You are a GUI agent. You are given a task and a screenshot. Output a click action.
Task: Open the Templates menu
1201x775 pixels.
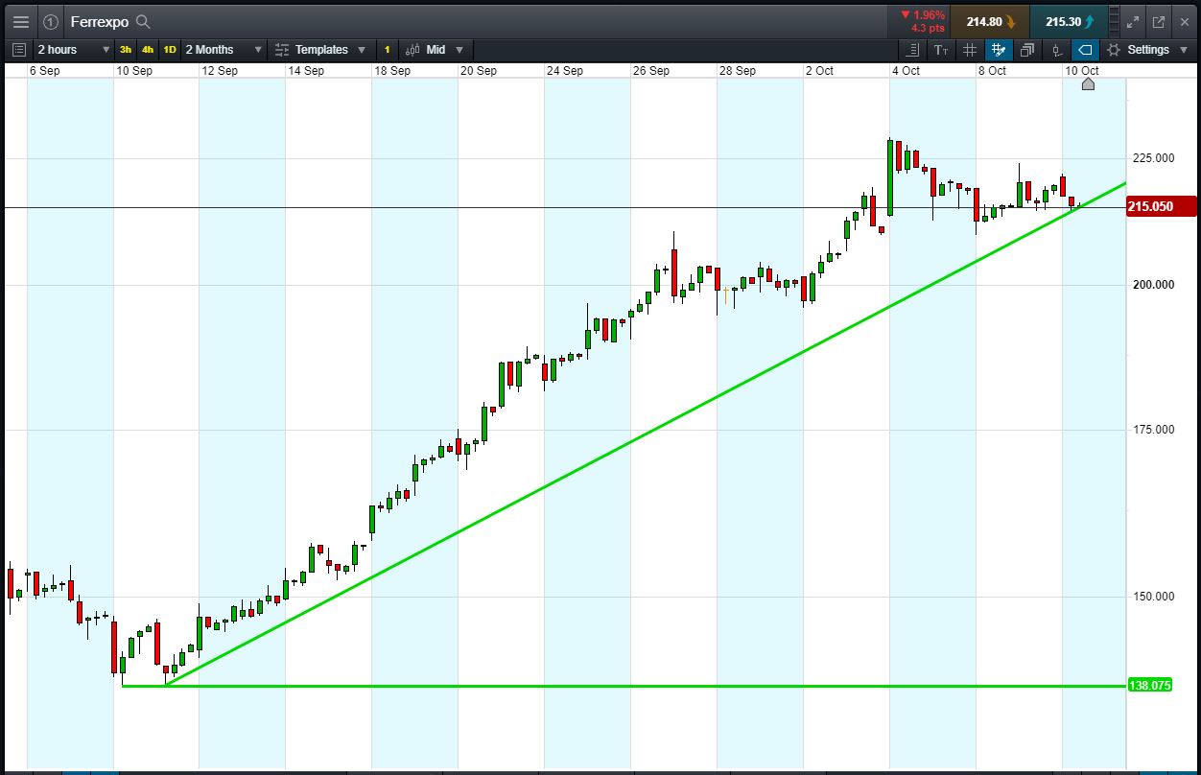coord(319,50)
